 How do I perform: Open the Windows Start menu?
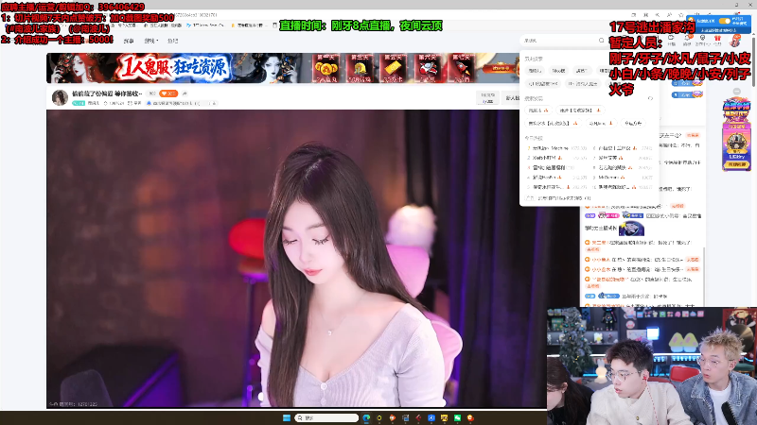pyautogui.click(x=287, y=417)
